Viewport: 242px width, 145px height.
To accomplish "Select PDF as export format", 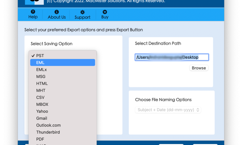I will pyautogui.click(x=62, y=139).
